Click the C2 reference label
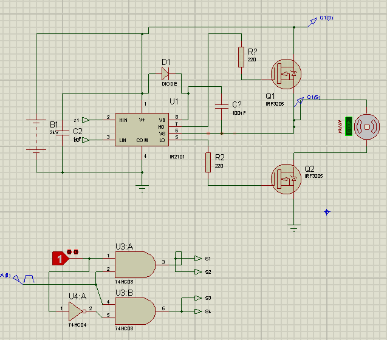 tap(78, 131)
